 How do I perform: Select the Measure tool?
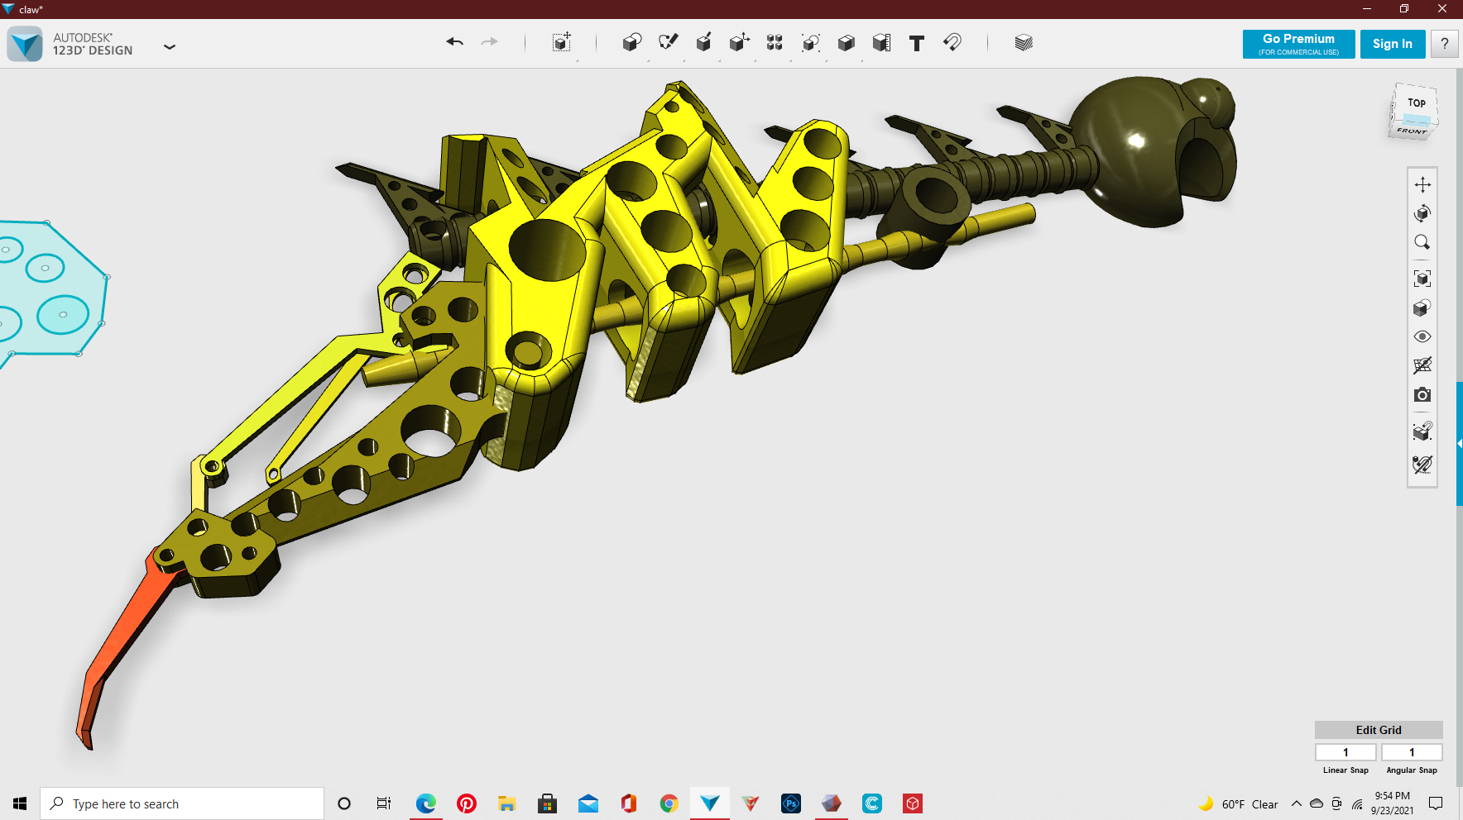[881, 43]
